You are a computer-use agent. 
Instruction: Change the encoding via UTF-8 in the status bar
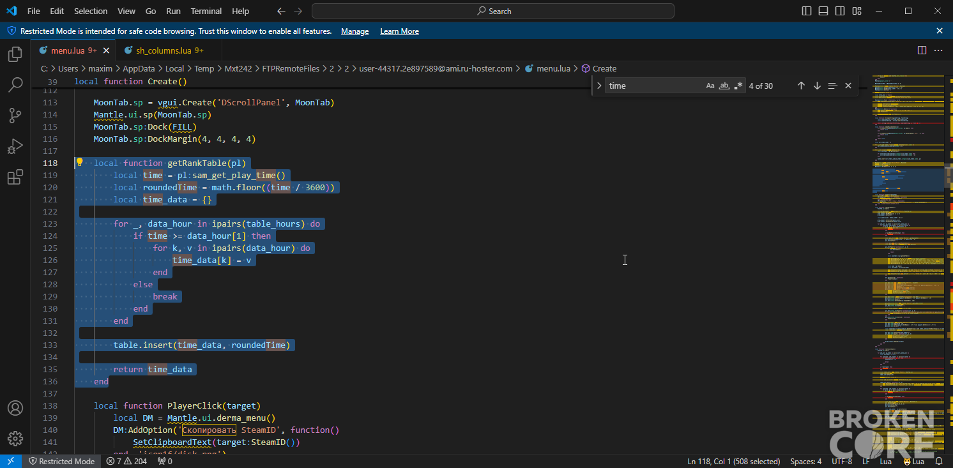842,461
